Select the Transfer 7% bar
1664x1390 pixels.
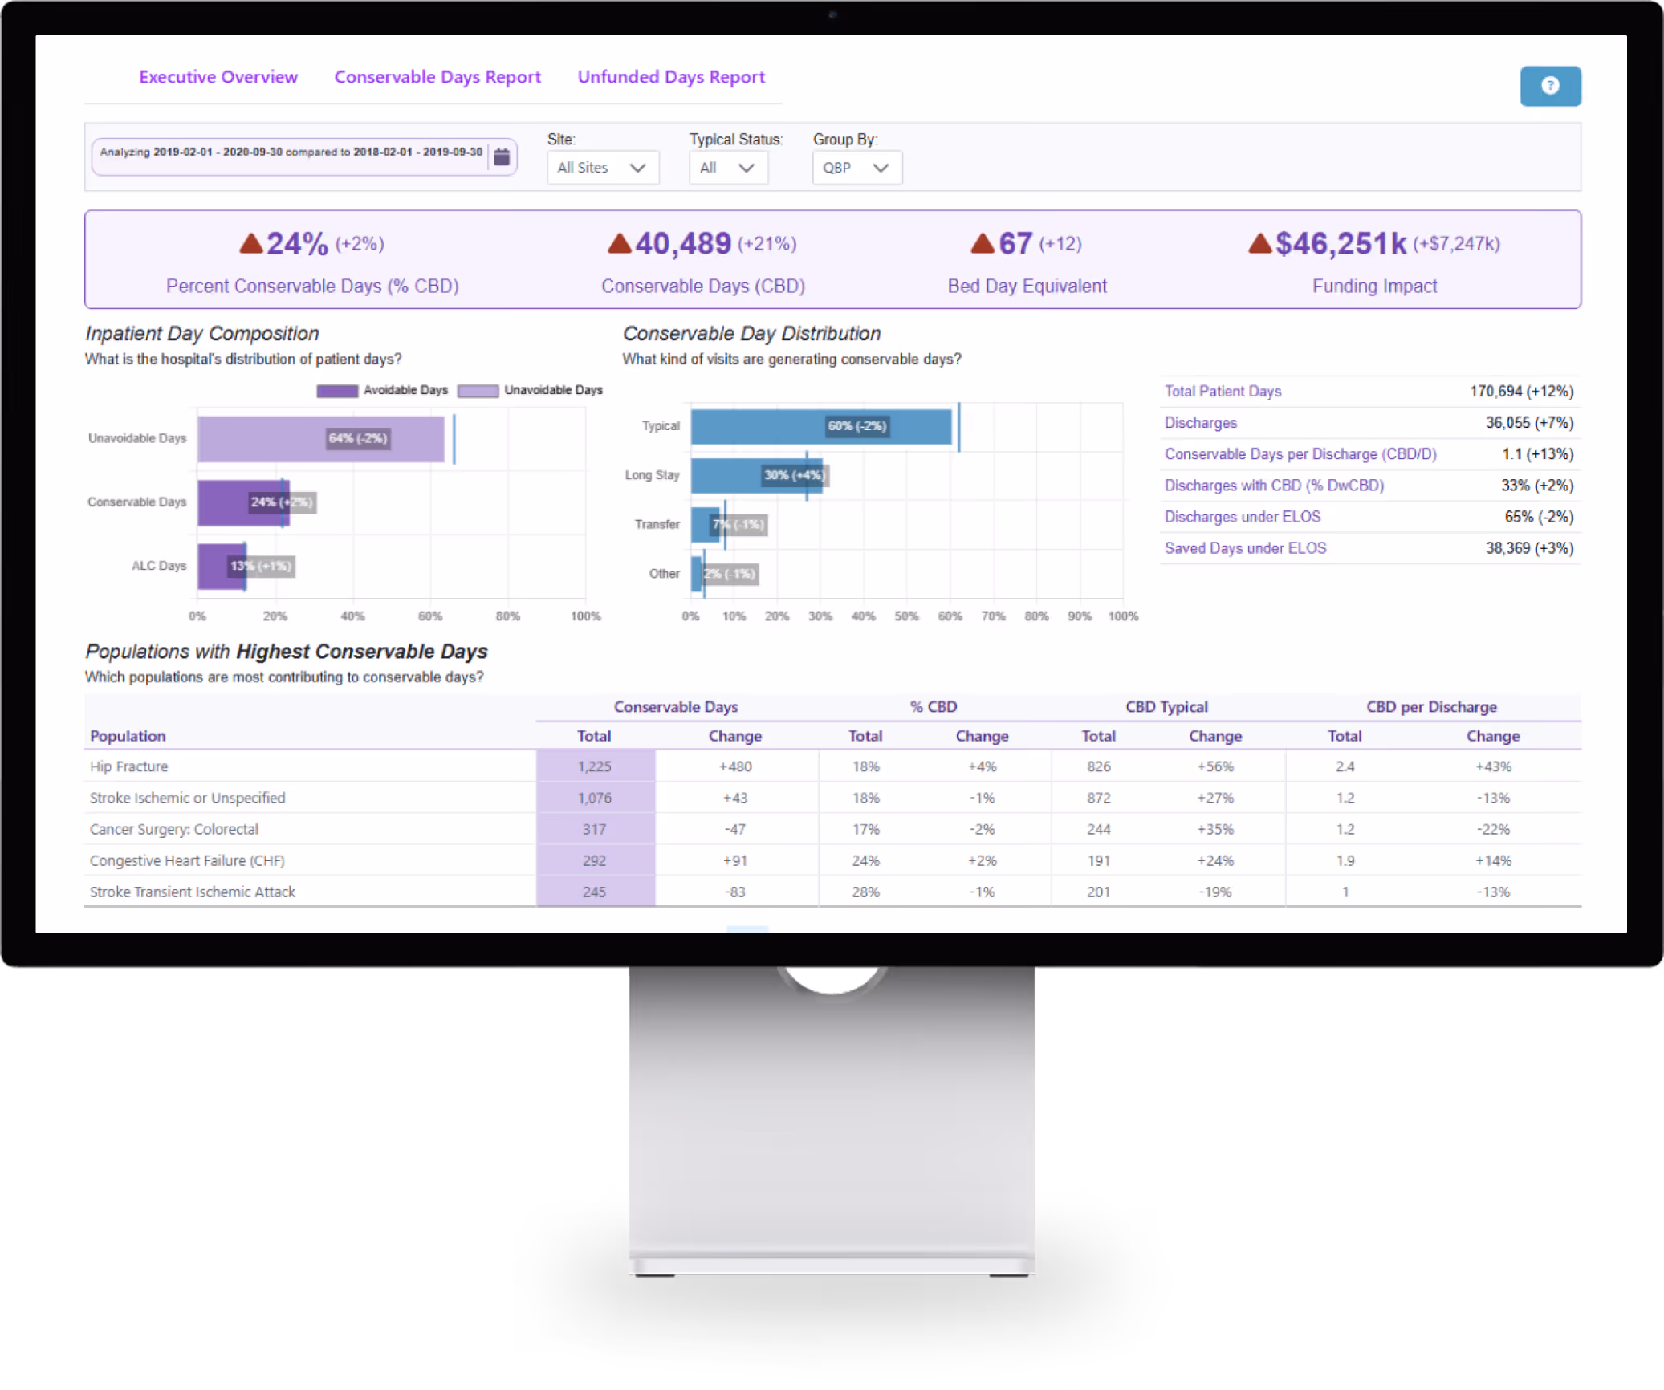tap(706, 524)
